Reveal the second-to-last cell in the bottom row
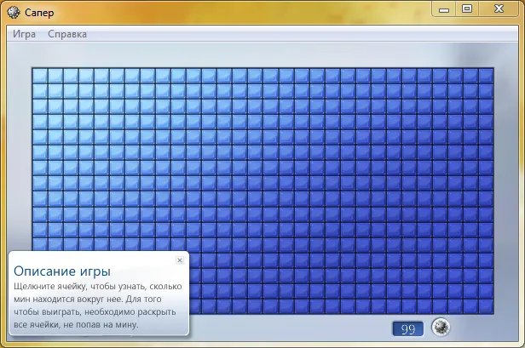Viewport: 525px width, 348px height. click(470, 305)
